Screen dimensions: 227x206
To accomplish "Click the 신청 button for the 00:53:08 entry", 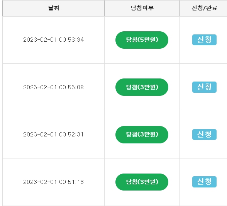I will pyautogui.click(x=204, y=87).
